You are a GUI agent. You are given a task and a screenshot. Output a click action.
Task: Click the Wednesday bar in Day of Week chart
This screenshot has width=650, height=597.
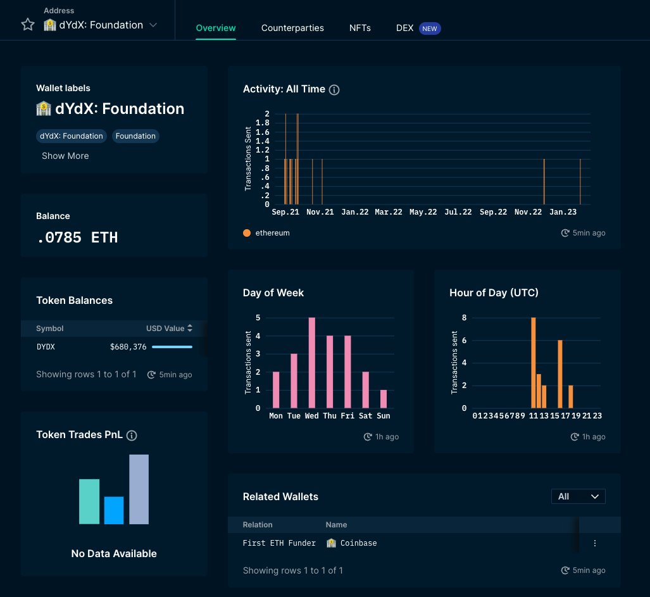coord(312,363)
